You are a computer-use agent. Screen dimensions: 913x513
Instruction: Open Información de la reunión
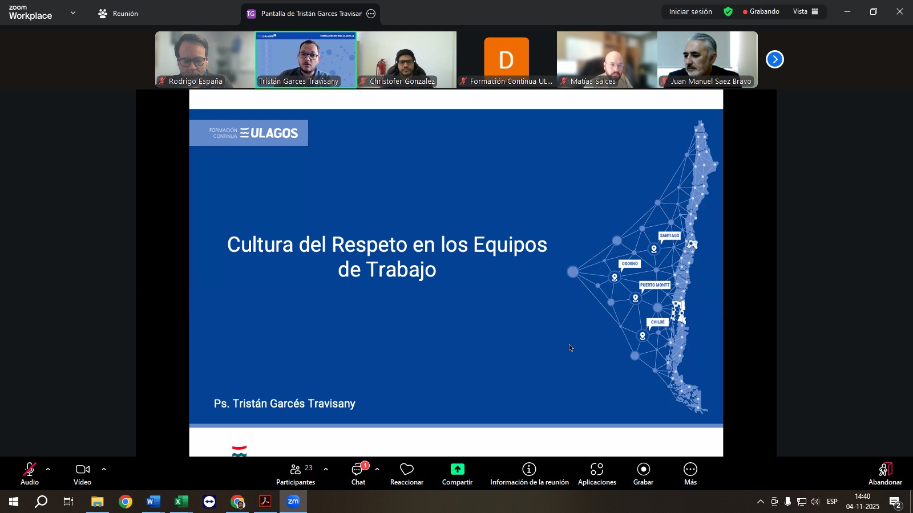529,474
